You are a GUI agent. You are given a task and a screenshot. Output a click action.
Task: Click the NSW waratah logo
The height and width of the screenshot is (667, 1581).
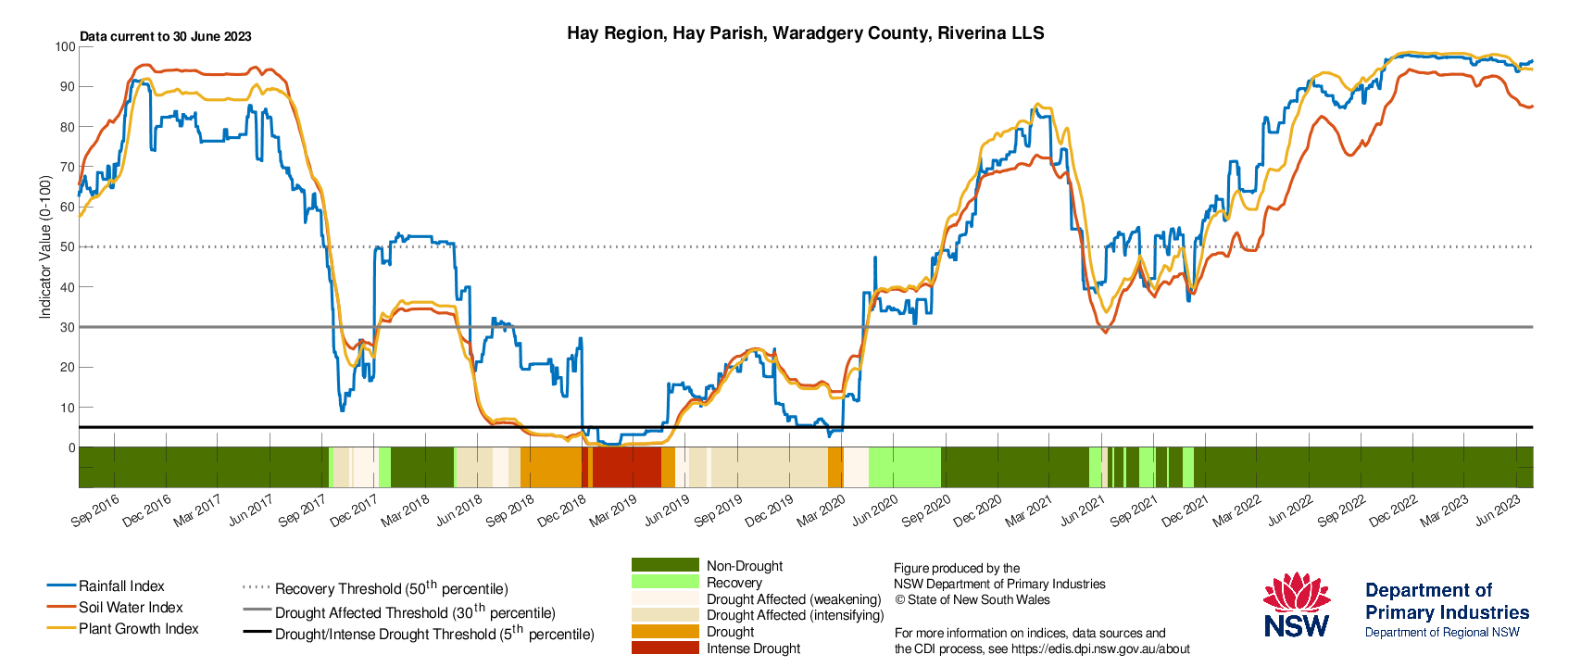[1297, 605]
